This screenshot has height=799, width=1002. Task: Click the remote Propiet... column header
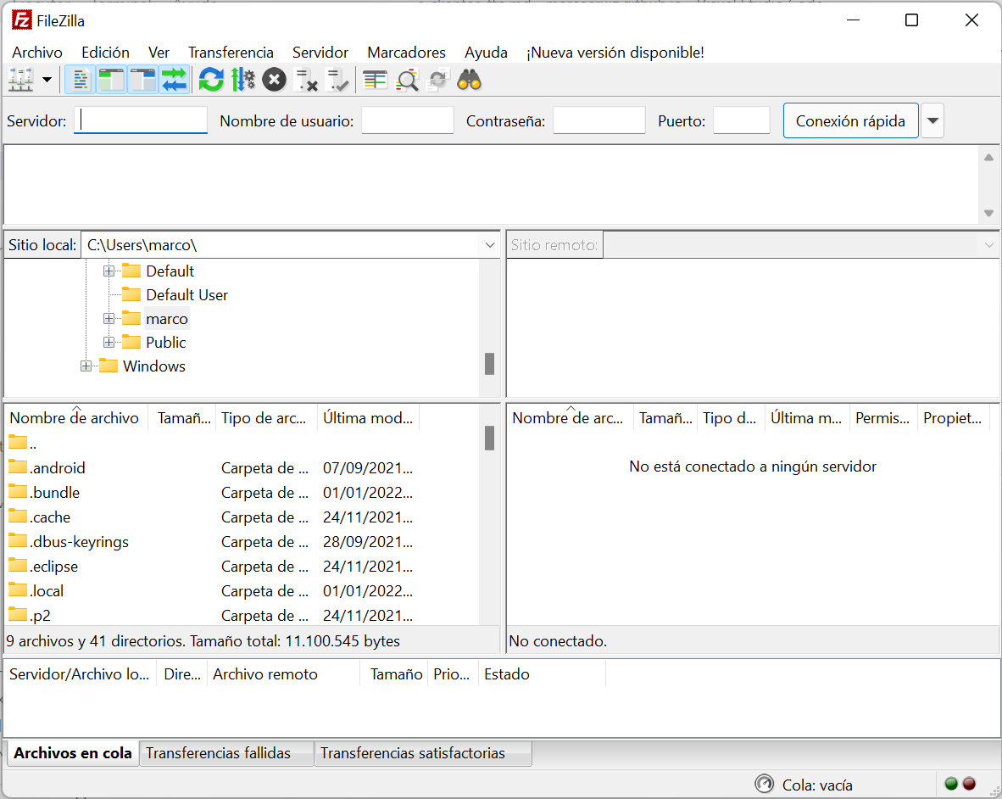click(953, 418)
